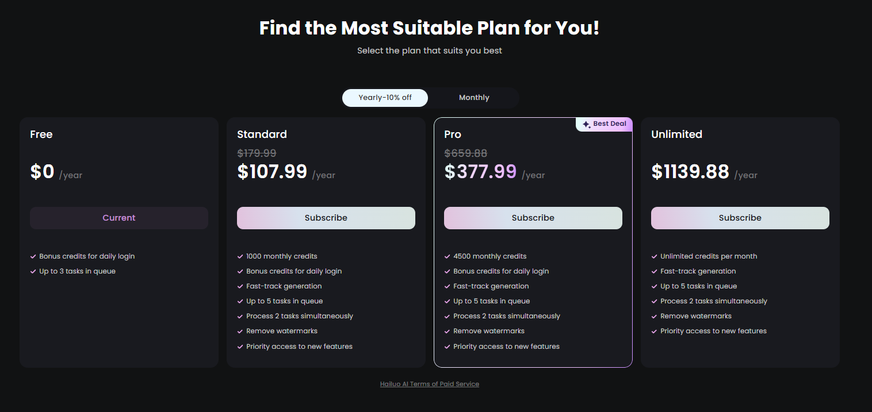Click checkmark beside Unlimited credits per month
This screenshot has height=412, width=872.
(655, 257)
